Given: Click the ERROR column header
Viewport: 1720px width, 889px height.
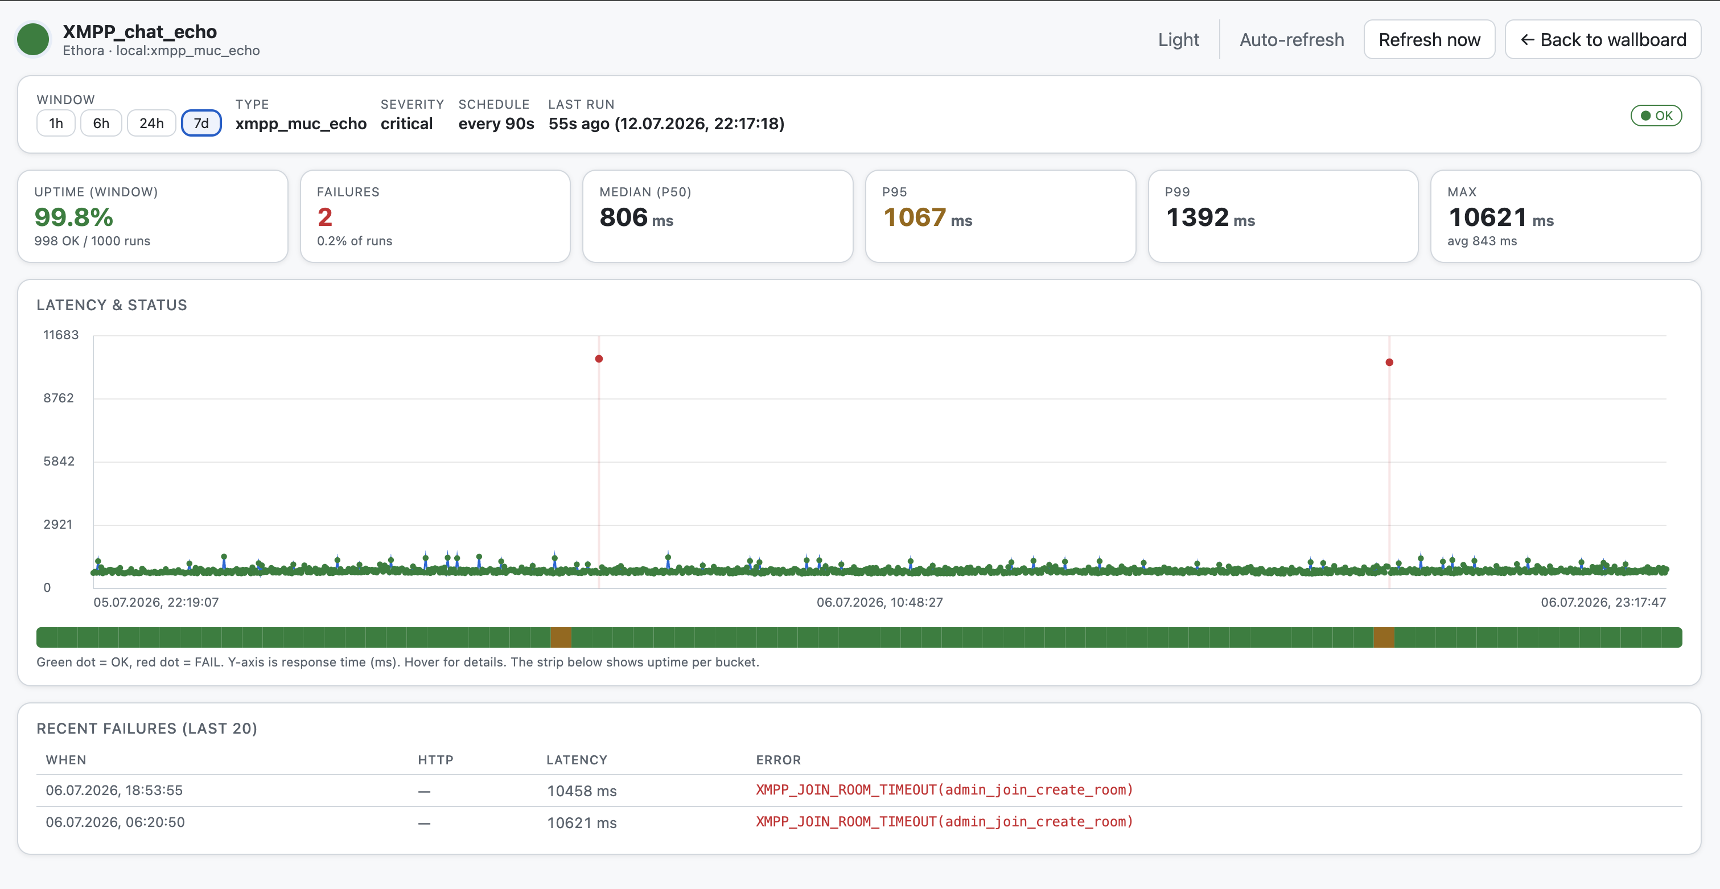Looking at the screenshot, I should [779, 760].
